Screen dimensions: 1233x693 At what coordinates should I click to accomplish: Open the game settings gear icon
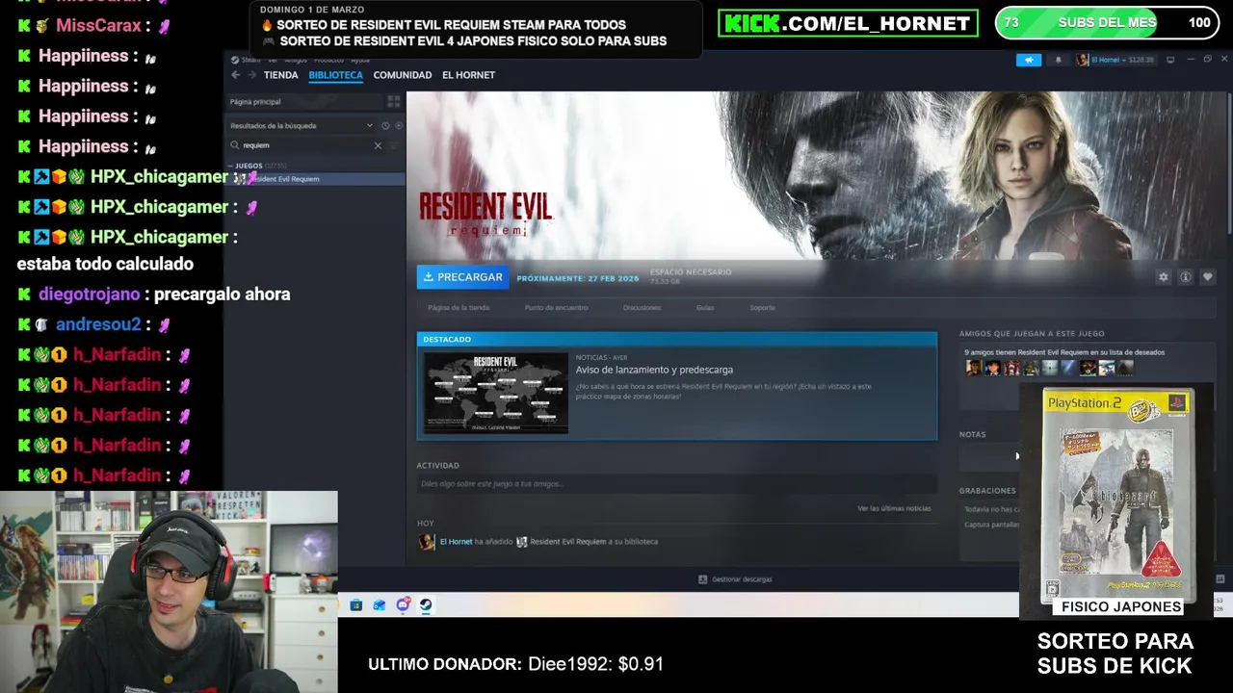click(x=1163, y=277)
